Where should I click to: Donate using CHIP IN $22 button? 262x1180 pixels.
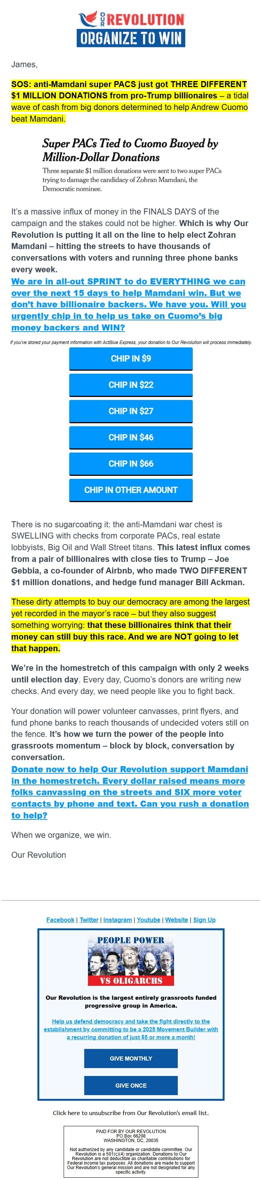coord(131,385)
